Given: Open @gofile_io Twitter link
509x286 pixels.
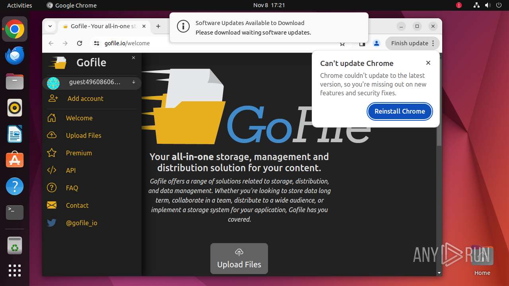Looking at the screenshot, I should point(82,223).
